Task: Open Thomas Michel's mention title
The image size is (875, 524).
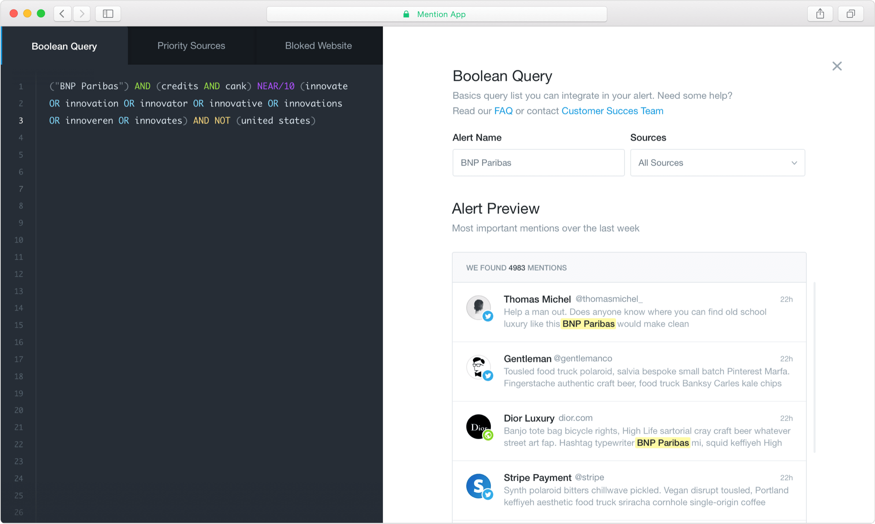Action: click(x=537, y=299)
